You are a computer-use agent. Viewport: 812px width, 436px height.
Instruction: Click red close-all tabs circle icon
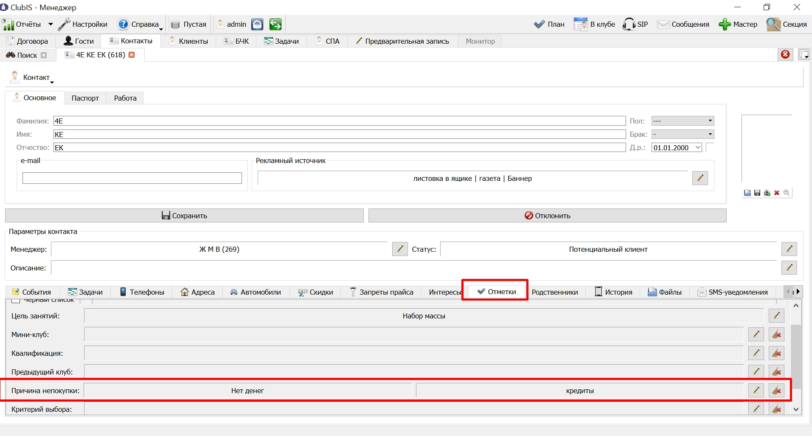pyautogui.click(x=786, y=54)
